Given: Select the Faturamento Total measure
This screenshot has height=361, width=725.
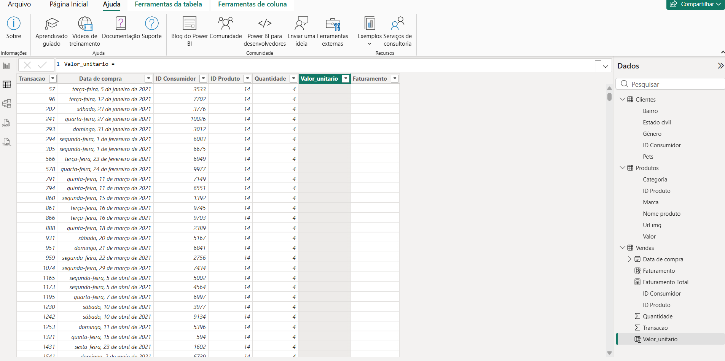Looking at the screenshot, I should [x=665, y=282].
